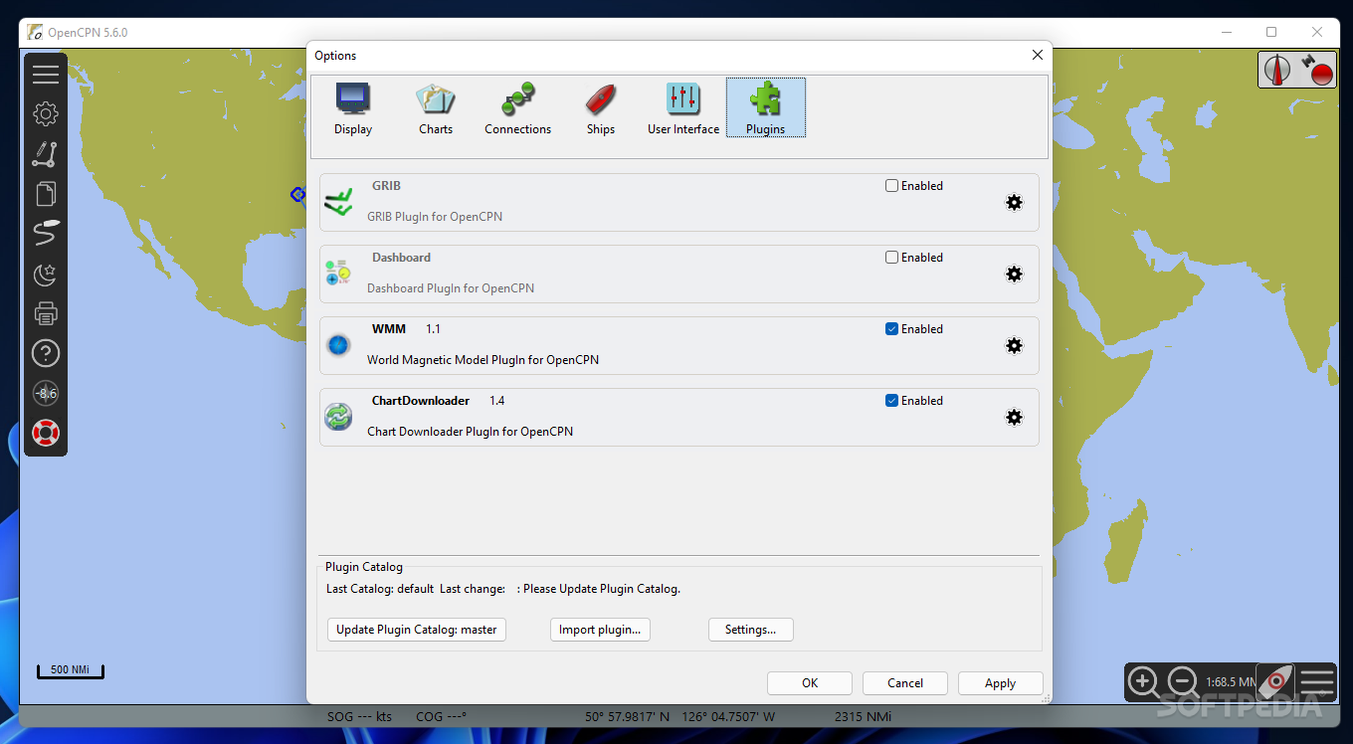Screen dimensions: 1353x744
Task: Switch to the Connections options tab
Action: tap(518, 108)
